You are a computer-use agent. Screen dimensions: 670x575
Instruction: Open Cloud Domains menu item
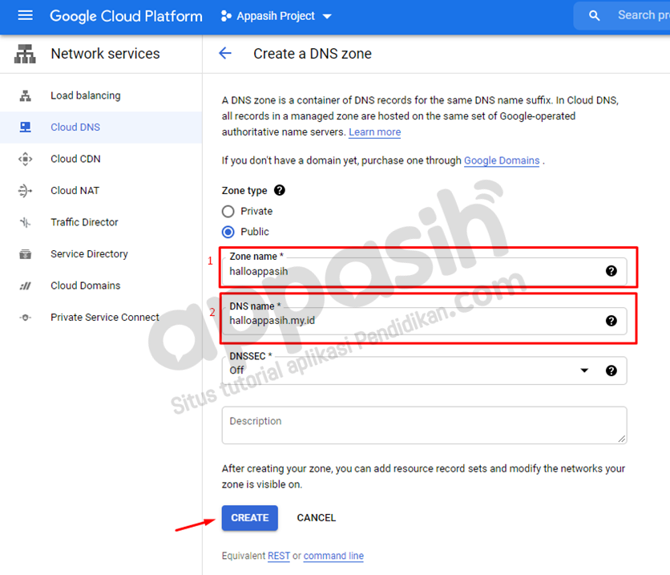[101, 285]
